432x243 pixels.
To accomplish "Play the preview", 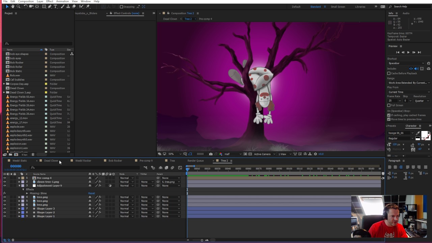I will tap(408, 52).
